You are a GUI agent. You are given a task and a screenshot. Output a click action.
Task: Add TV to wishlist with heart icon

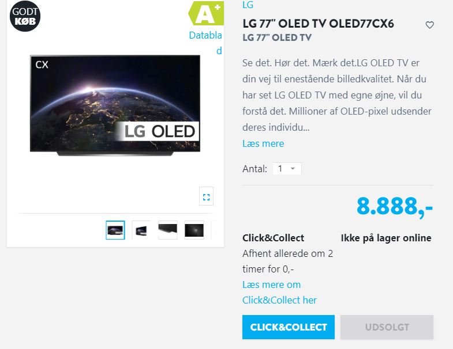pos(429,25)
